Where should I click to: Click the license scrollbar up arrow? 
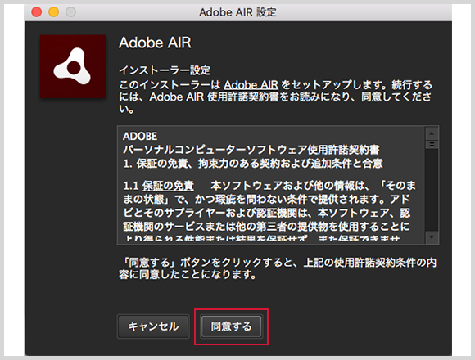coord(432,133)
